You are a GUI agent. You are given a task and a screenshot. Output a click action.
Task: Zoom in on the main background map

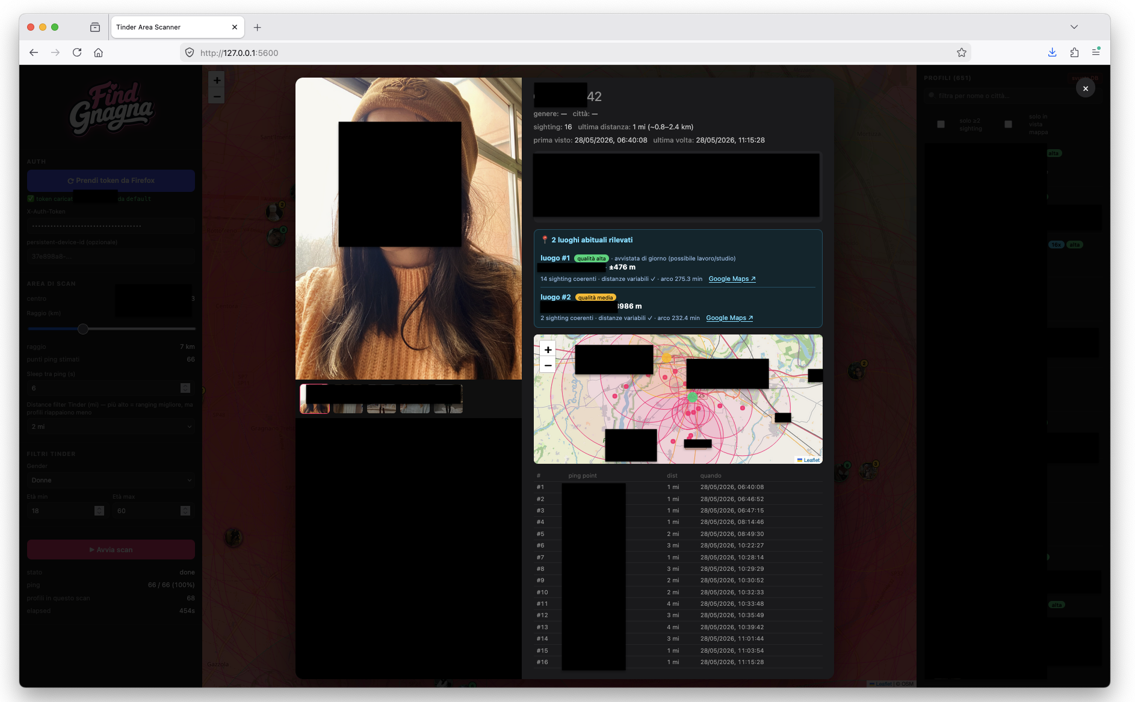coord(217,80)
